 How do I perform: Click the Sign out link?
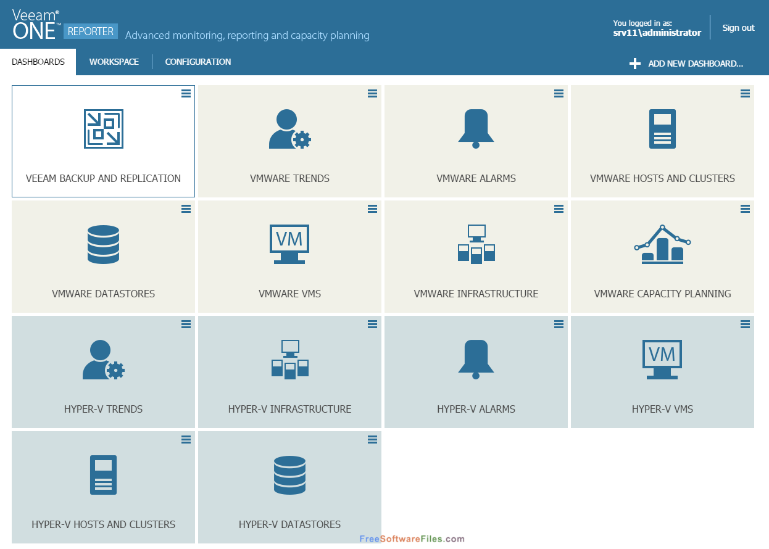(x=738, y=28)
